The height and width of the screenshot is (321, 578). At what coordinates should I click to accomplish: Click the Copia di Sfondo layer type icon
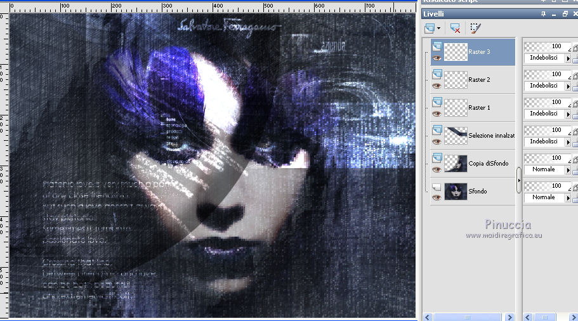click(437, 158)
